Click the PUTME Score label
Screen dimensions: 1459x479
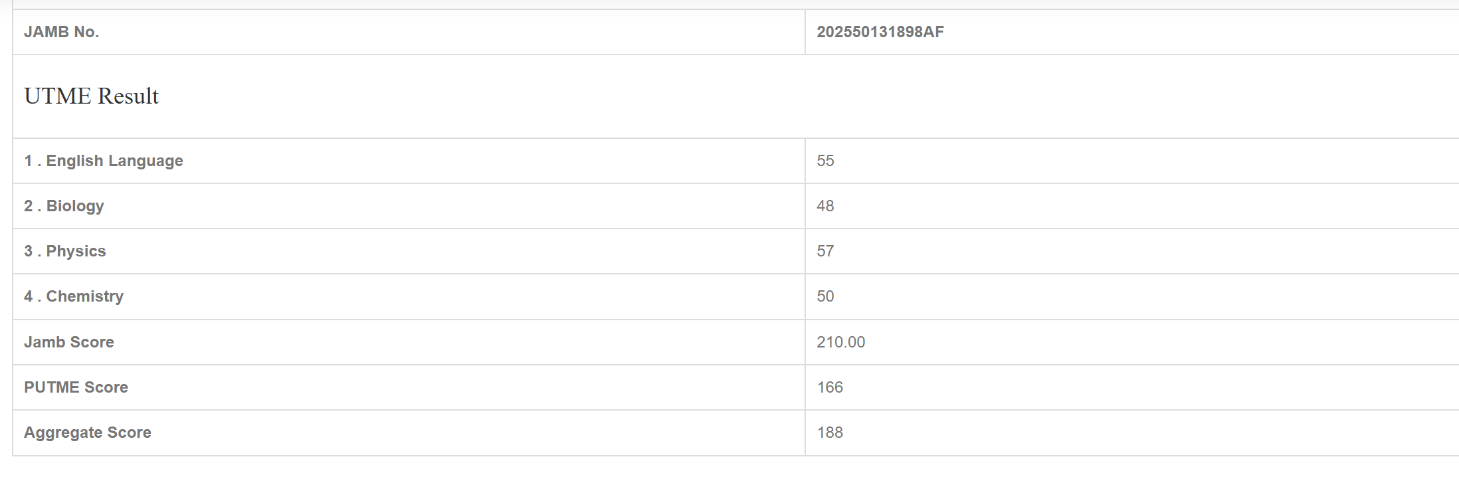[x=76, y=387]
